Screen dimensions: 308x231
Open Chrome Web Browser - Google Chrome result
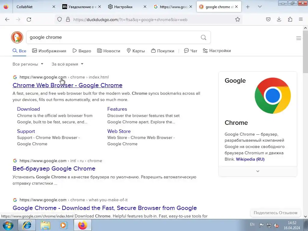click(67, 85)
